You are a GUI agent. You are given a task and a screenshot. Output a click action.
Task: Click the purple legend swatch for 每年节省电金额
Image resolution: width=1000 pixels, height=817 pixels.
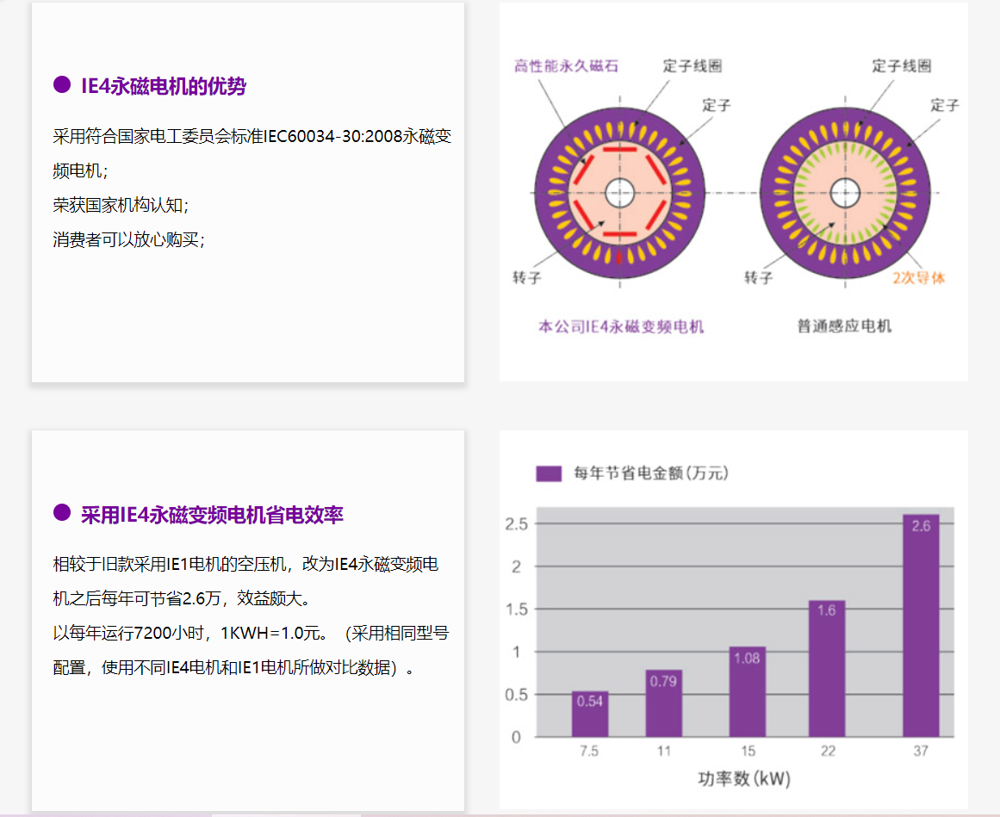click(549, 473)
